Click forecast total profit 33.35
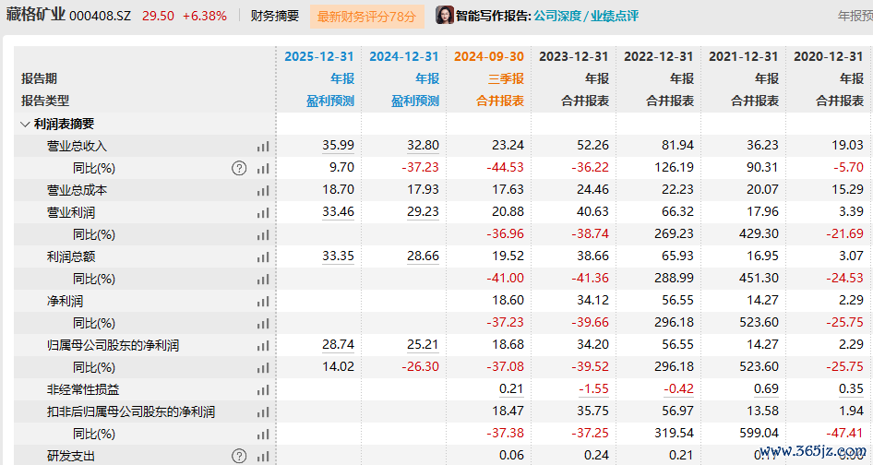The height and width of the screenshot is (465, 873). coord(338,256)
